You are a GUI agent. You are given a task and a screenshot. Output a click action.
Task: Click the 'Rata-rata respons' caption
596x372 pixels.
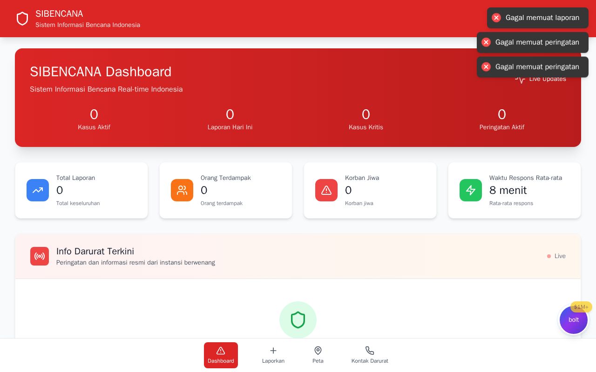511,203
